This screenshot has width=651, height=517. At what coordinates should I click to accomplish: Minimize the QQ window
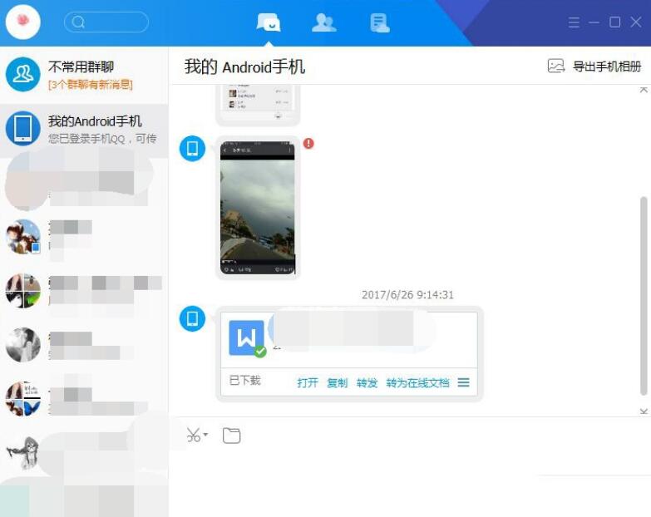point(594,22)
